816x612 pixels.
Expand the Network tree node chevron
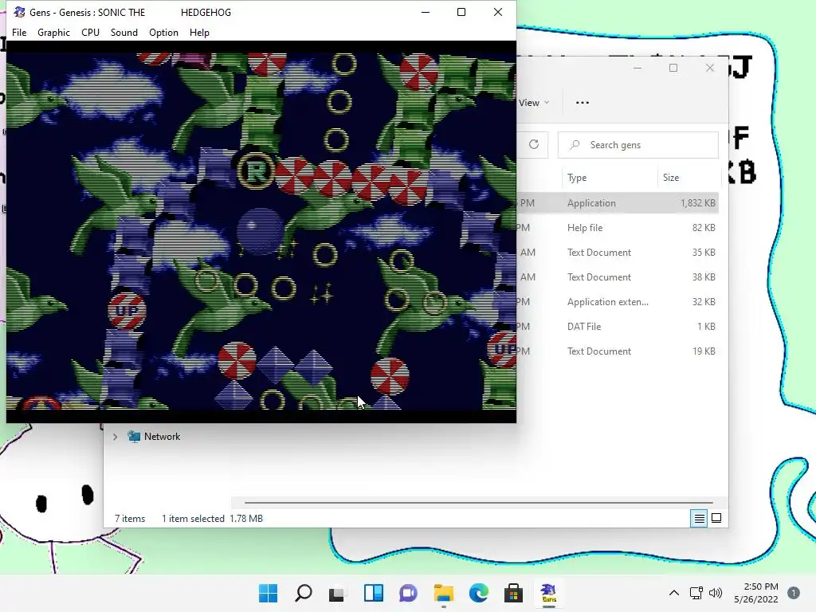click(x=115, y=437)
